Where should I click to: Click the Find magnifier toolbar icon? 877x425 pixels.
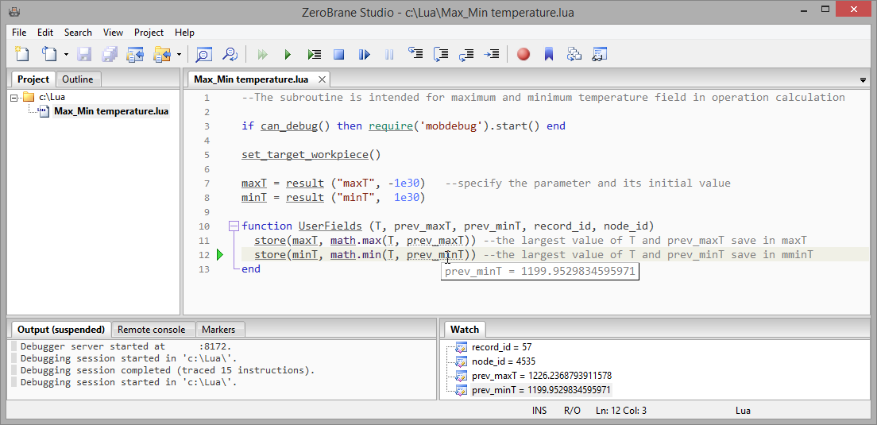(x=204, y=54)
